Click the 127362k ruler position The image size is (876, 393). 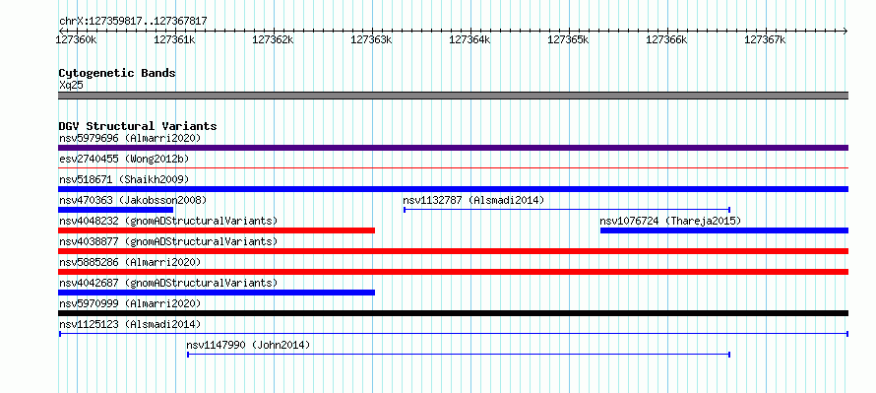(x=274, y=39)
